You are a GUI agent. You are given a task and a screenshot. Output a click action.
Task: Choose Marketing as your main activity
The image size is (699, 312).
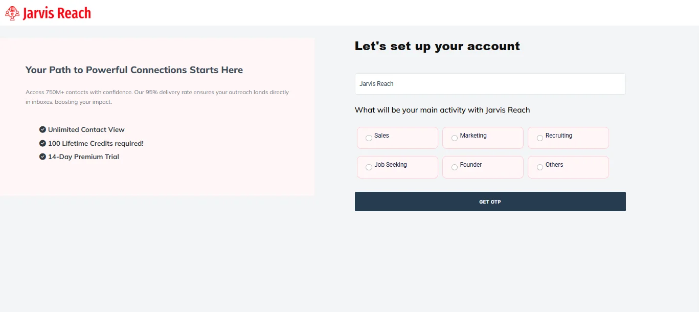[454, 138]
